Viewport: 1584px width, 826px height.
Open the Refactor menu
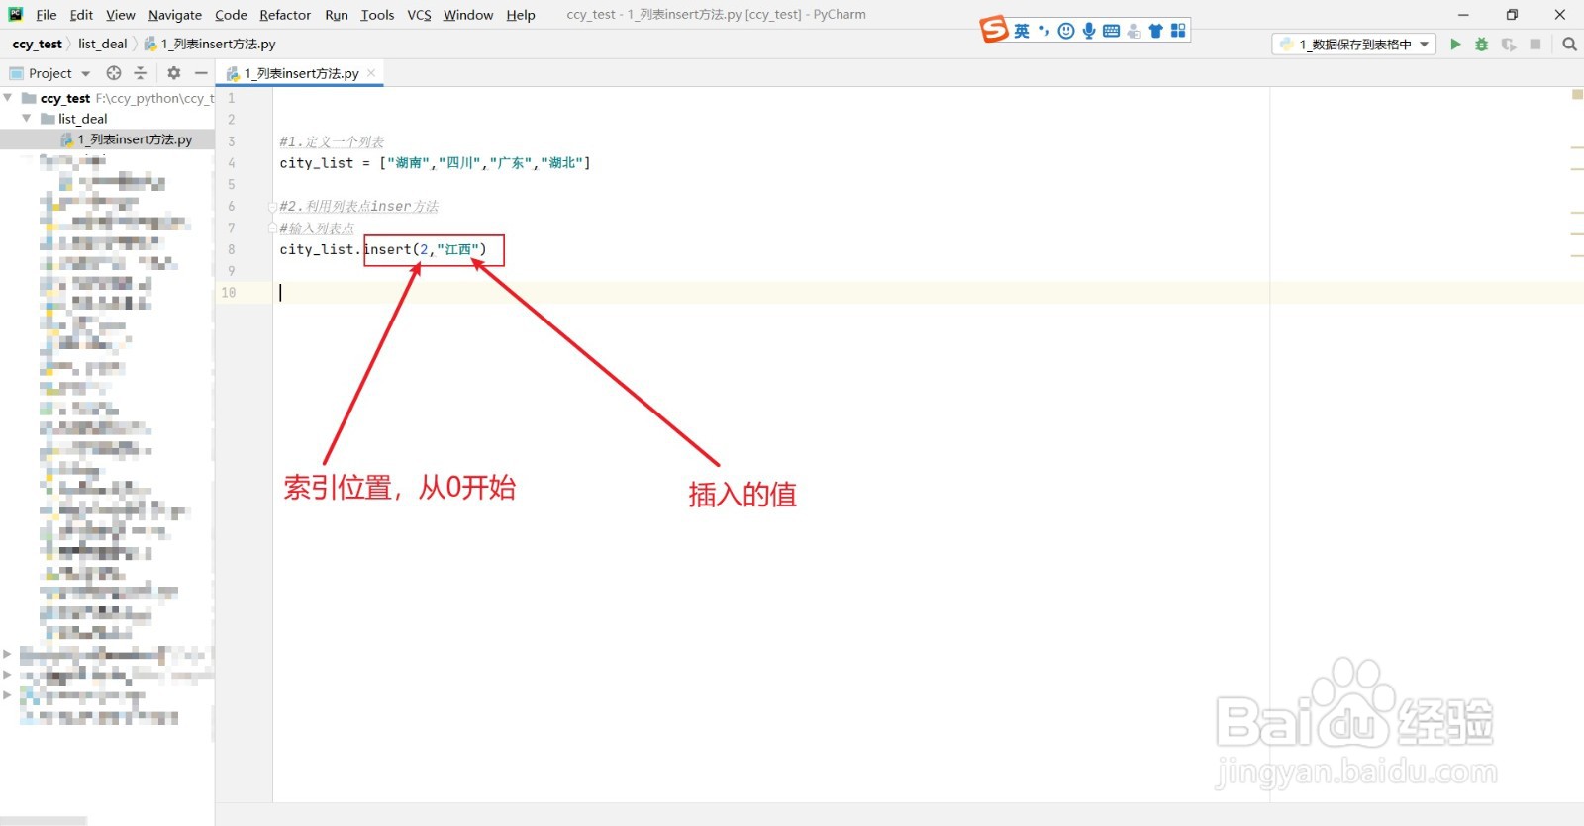[285, 15]
